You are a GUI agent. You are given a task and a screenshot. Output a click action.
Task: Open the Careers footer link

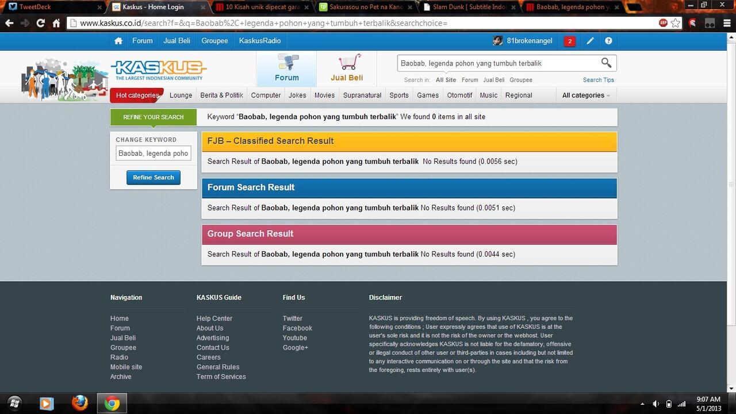click(x=209, y=357)
